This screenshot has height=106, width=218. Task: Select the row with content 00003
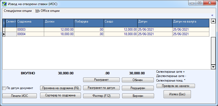point(106,30)
